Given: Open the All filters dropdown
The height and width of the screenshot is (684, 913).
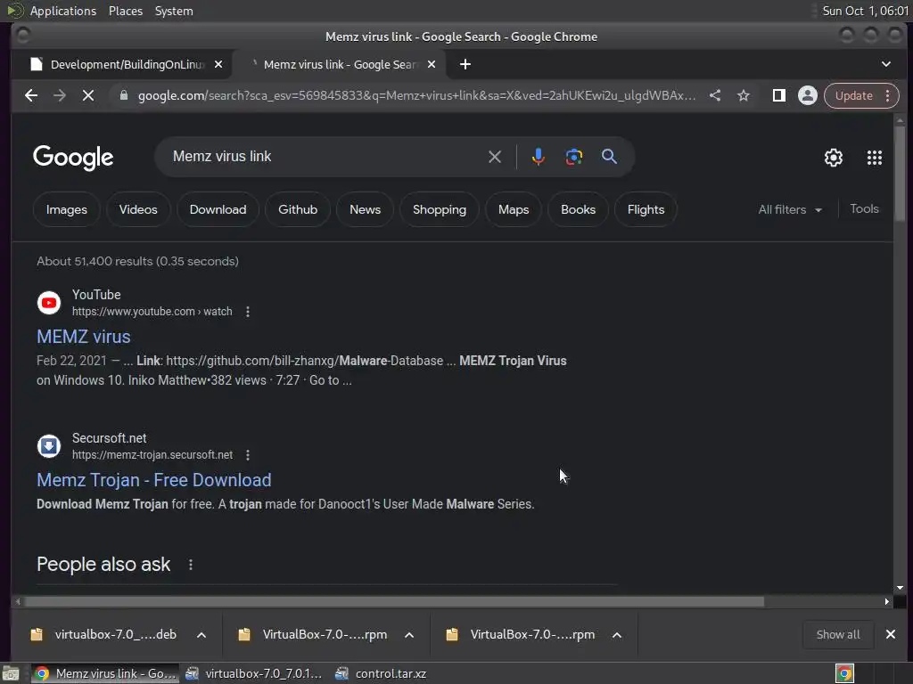Looking at the screenshot, I should [790, 209].
